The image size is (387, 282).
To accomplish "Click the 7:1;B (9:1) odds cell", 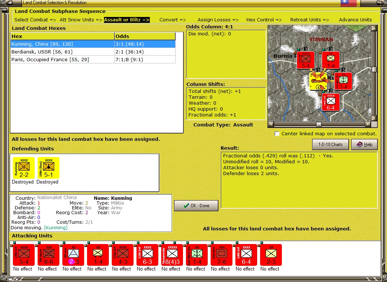I will pos(145,59).
